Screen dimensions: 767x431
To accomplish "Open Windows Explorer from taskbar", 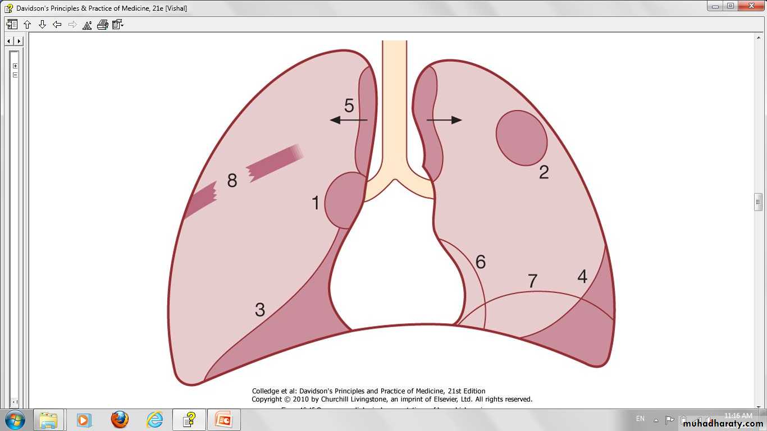I will [x=48, y=419].
